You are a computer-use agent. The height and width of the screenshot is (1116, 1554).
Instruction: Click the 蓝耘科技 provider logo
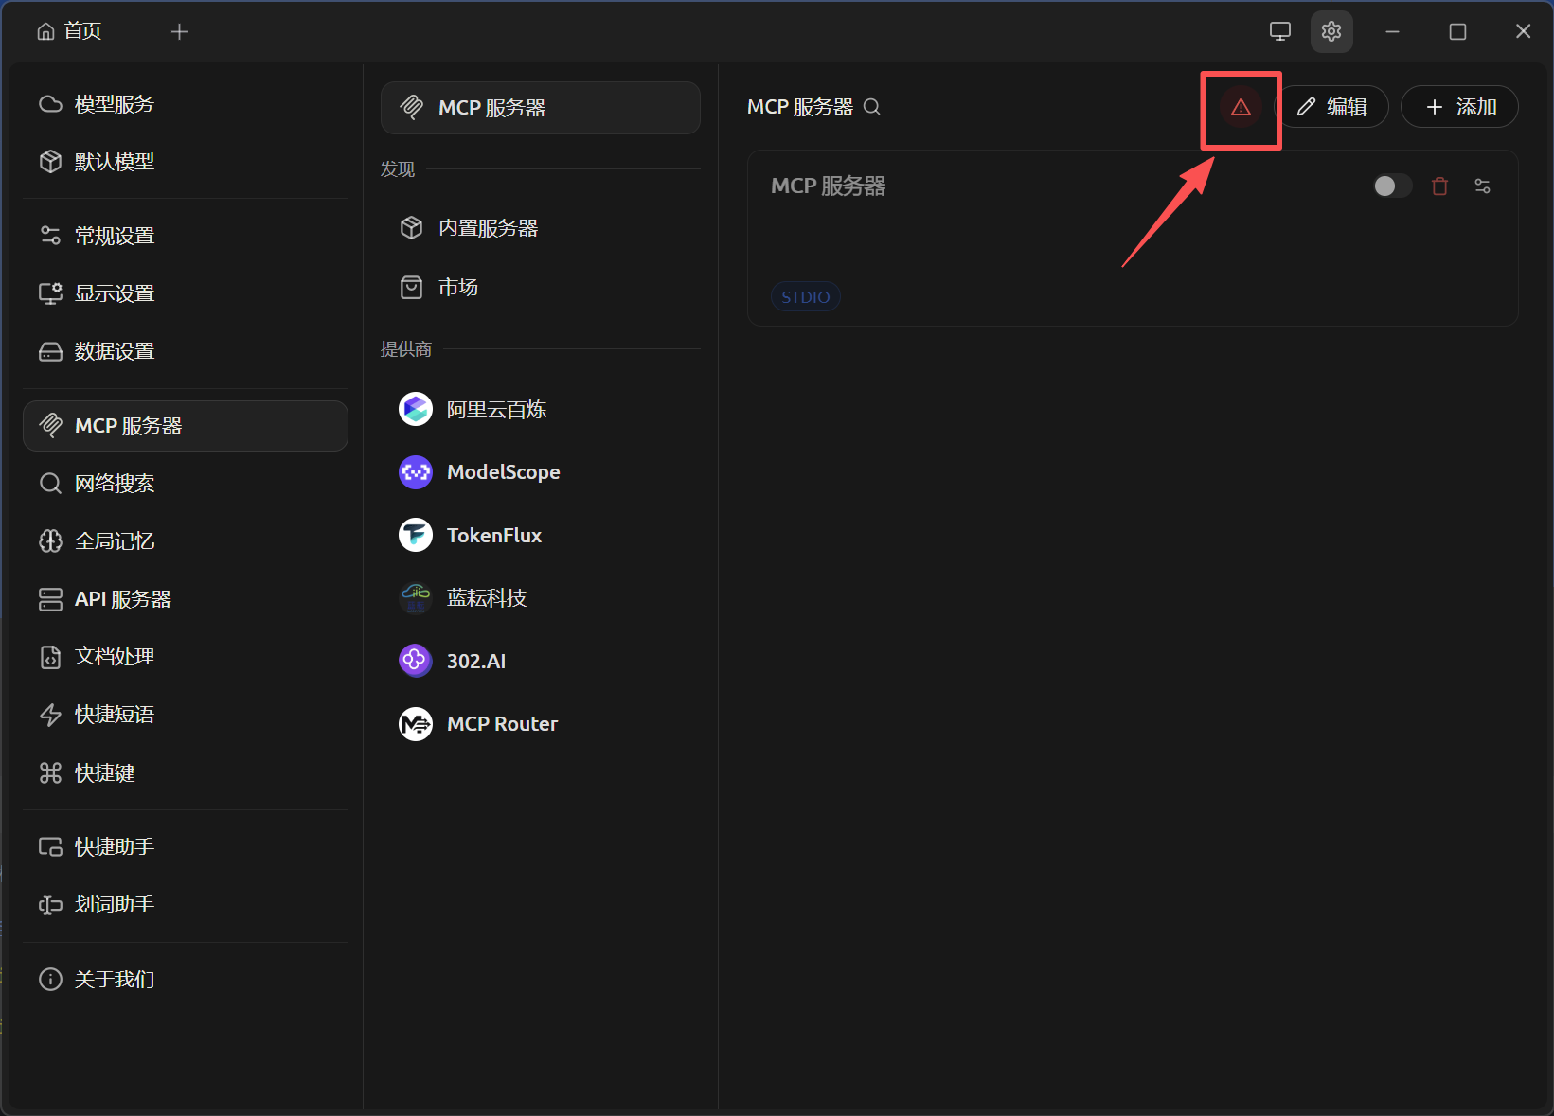pos(416,598)
